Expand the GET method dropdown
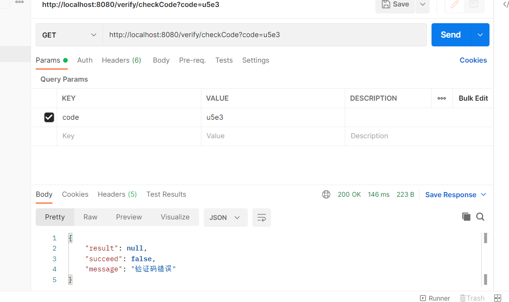 pyautogui.click(x=69, y=35)
